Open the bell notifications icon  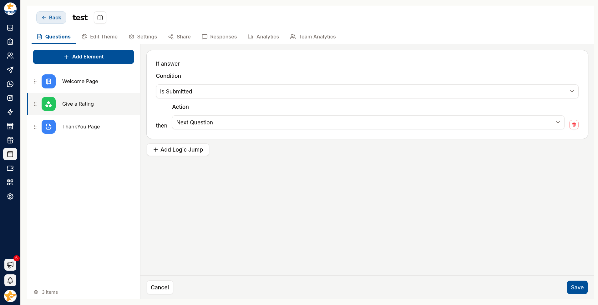10,280
